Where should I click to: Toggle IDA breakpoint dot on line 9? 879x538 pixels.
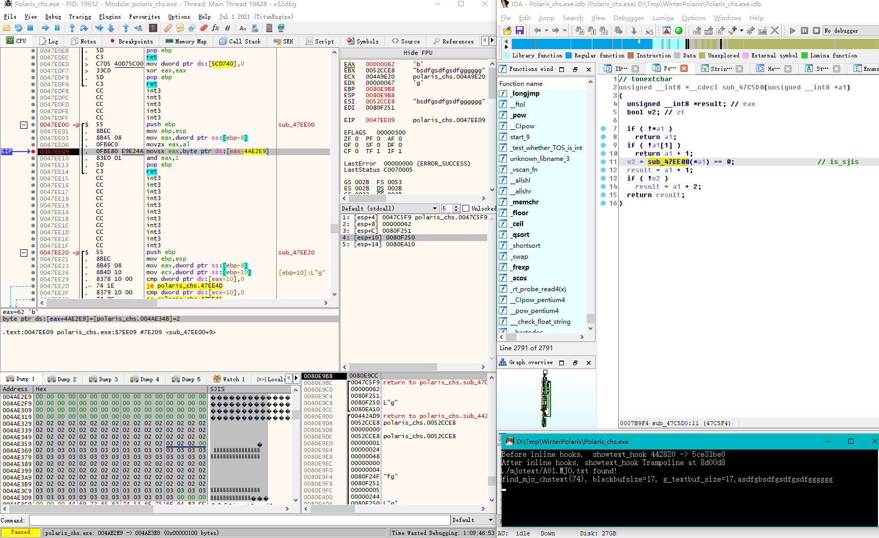(x=603, y=145)
